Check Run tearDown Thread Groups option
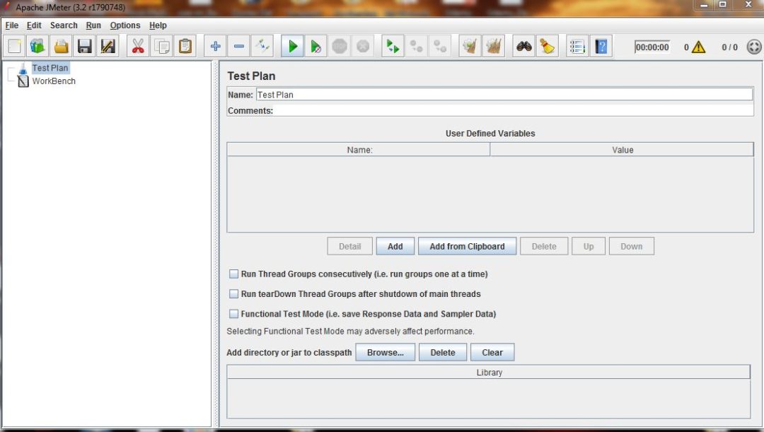 pyautogui.click(x=234, y=294)
